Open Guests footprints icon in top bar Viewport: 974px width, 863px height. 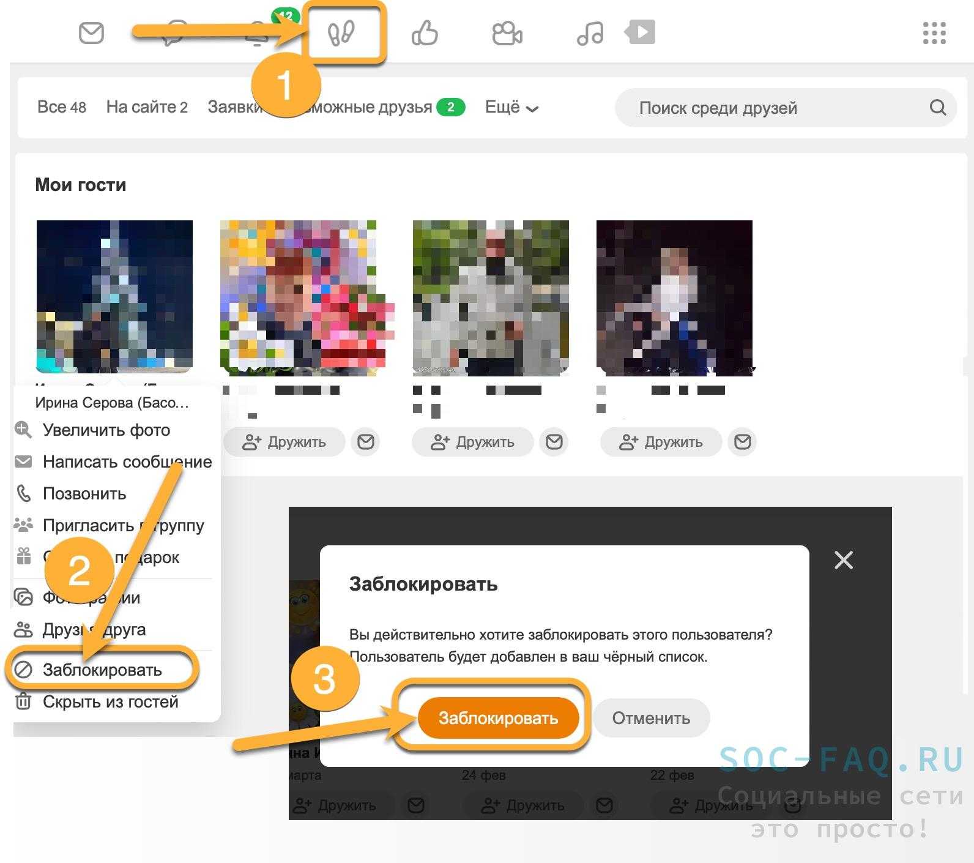pos(341,33)
